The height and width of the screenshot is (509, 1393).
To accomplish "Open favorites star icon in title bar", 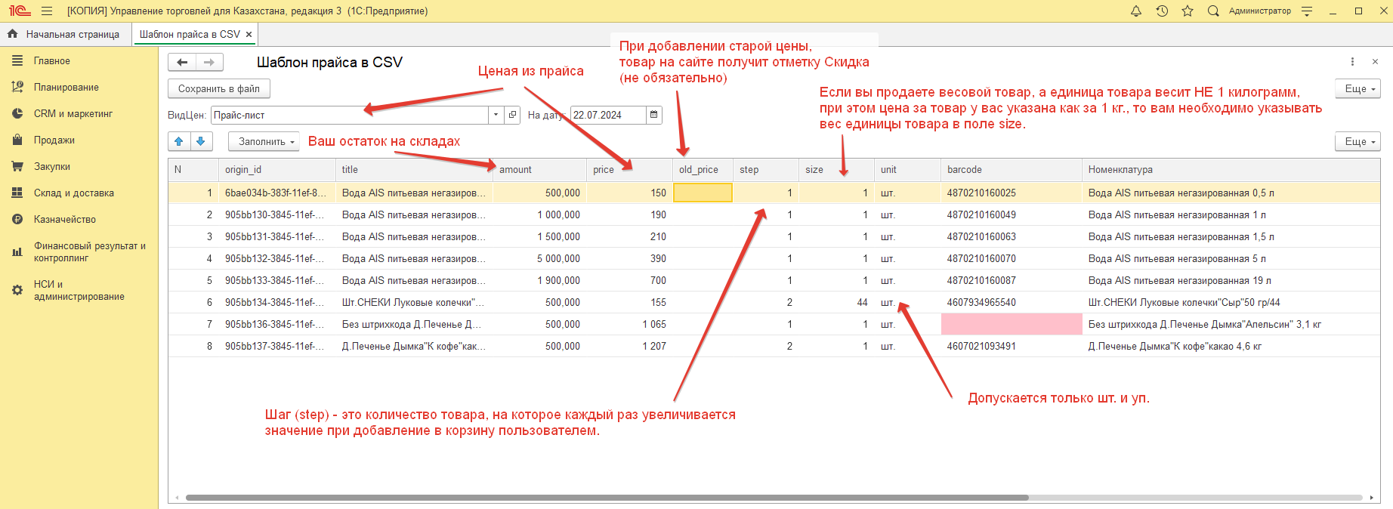I will click(x=1188, y=11).
